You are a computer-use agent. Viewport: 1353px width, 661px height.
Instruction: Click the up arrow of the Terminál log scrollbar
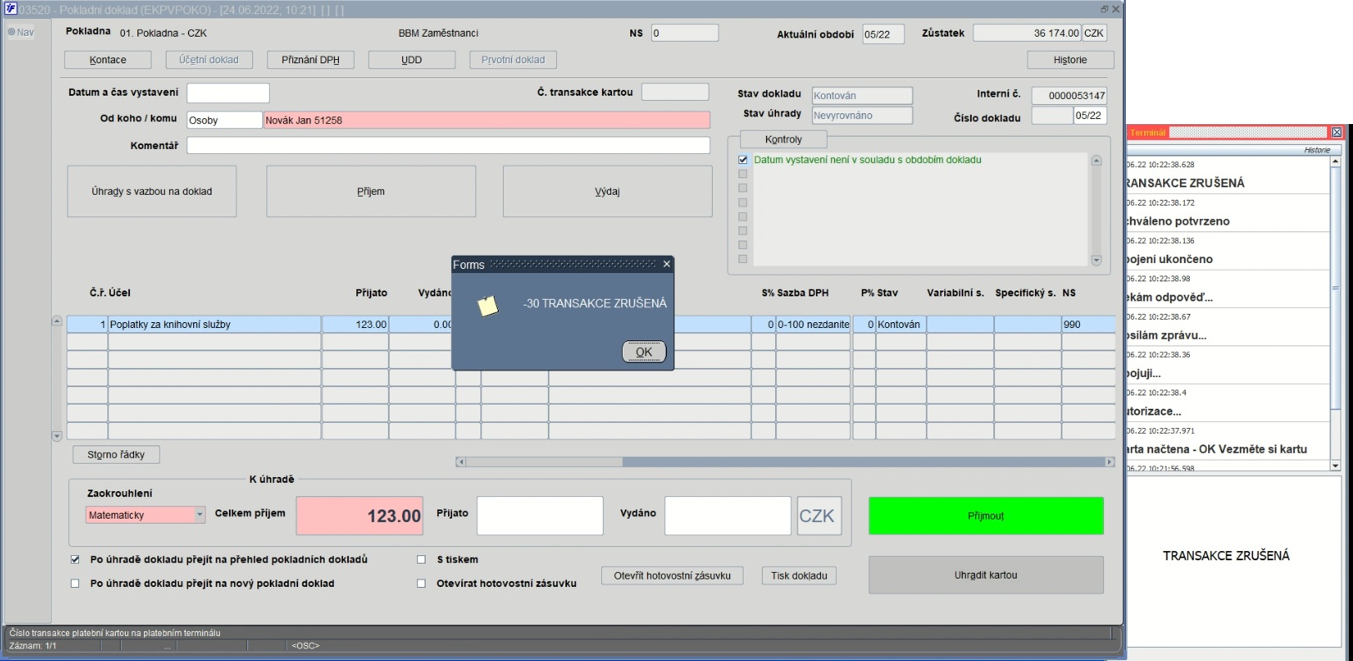pos(1336,162)
